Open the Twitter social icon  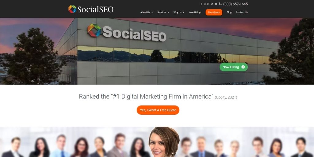click(212, 4)
